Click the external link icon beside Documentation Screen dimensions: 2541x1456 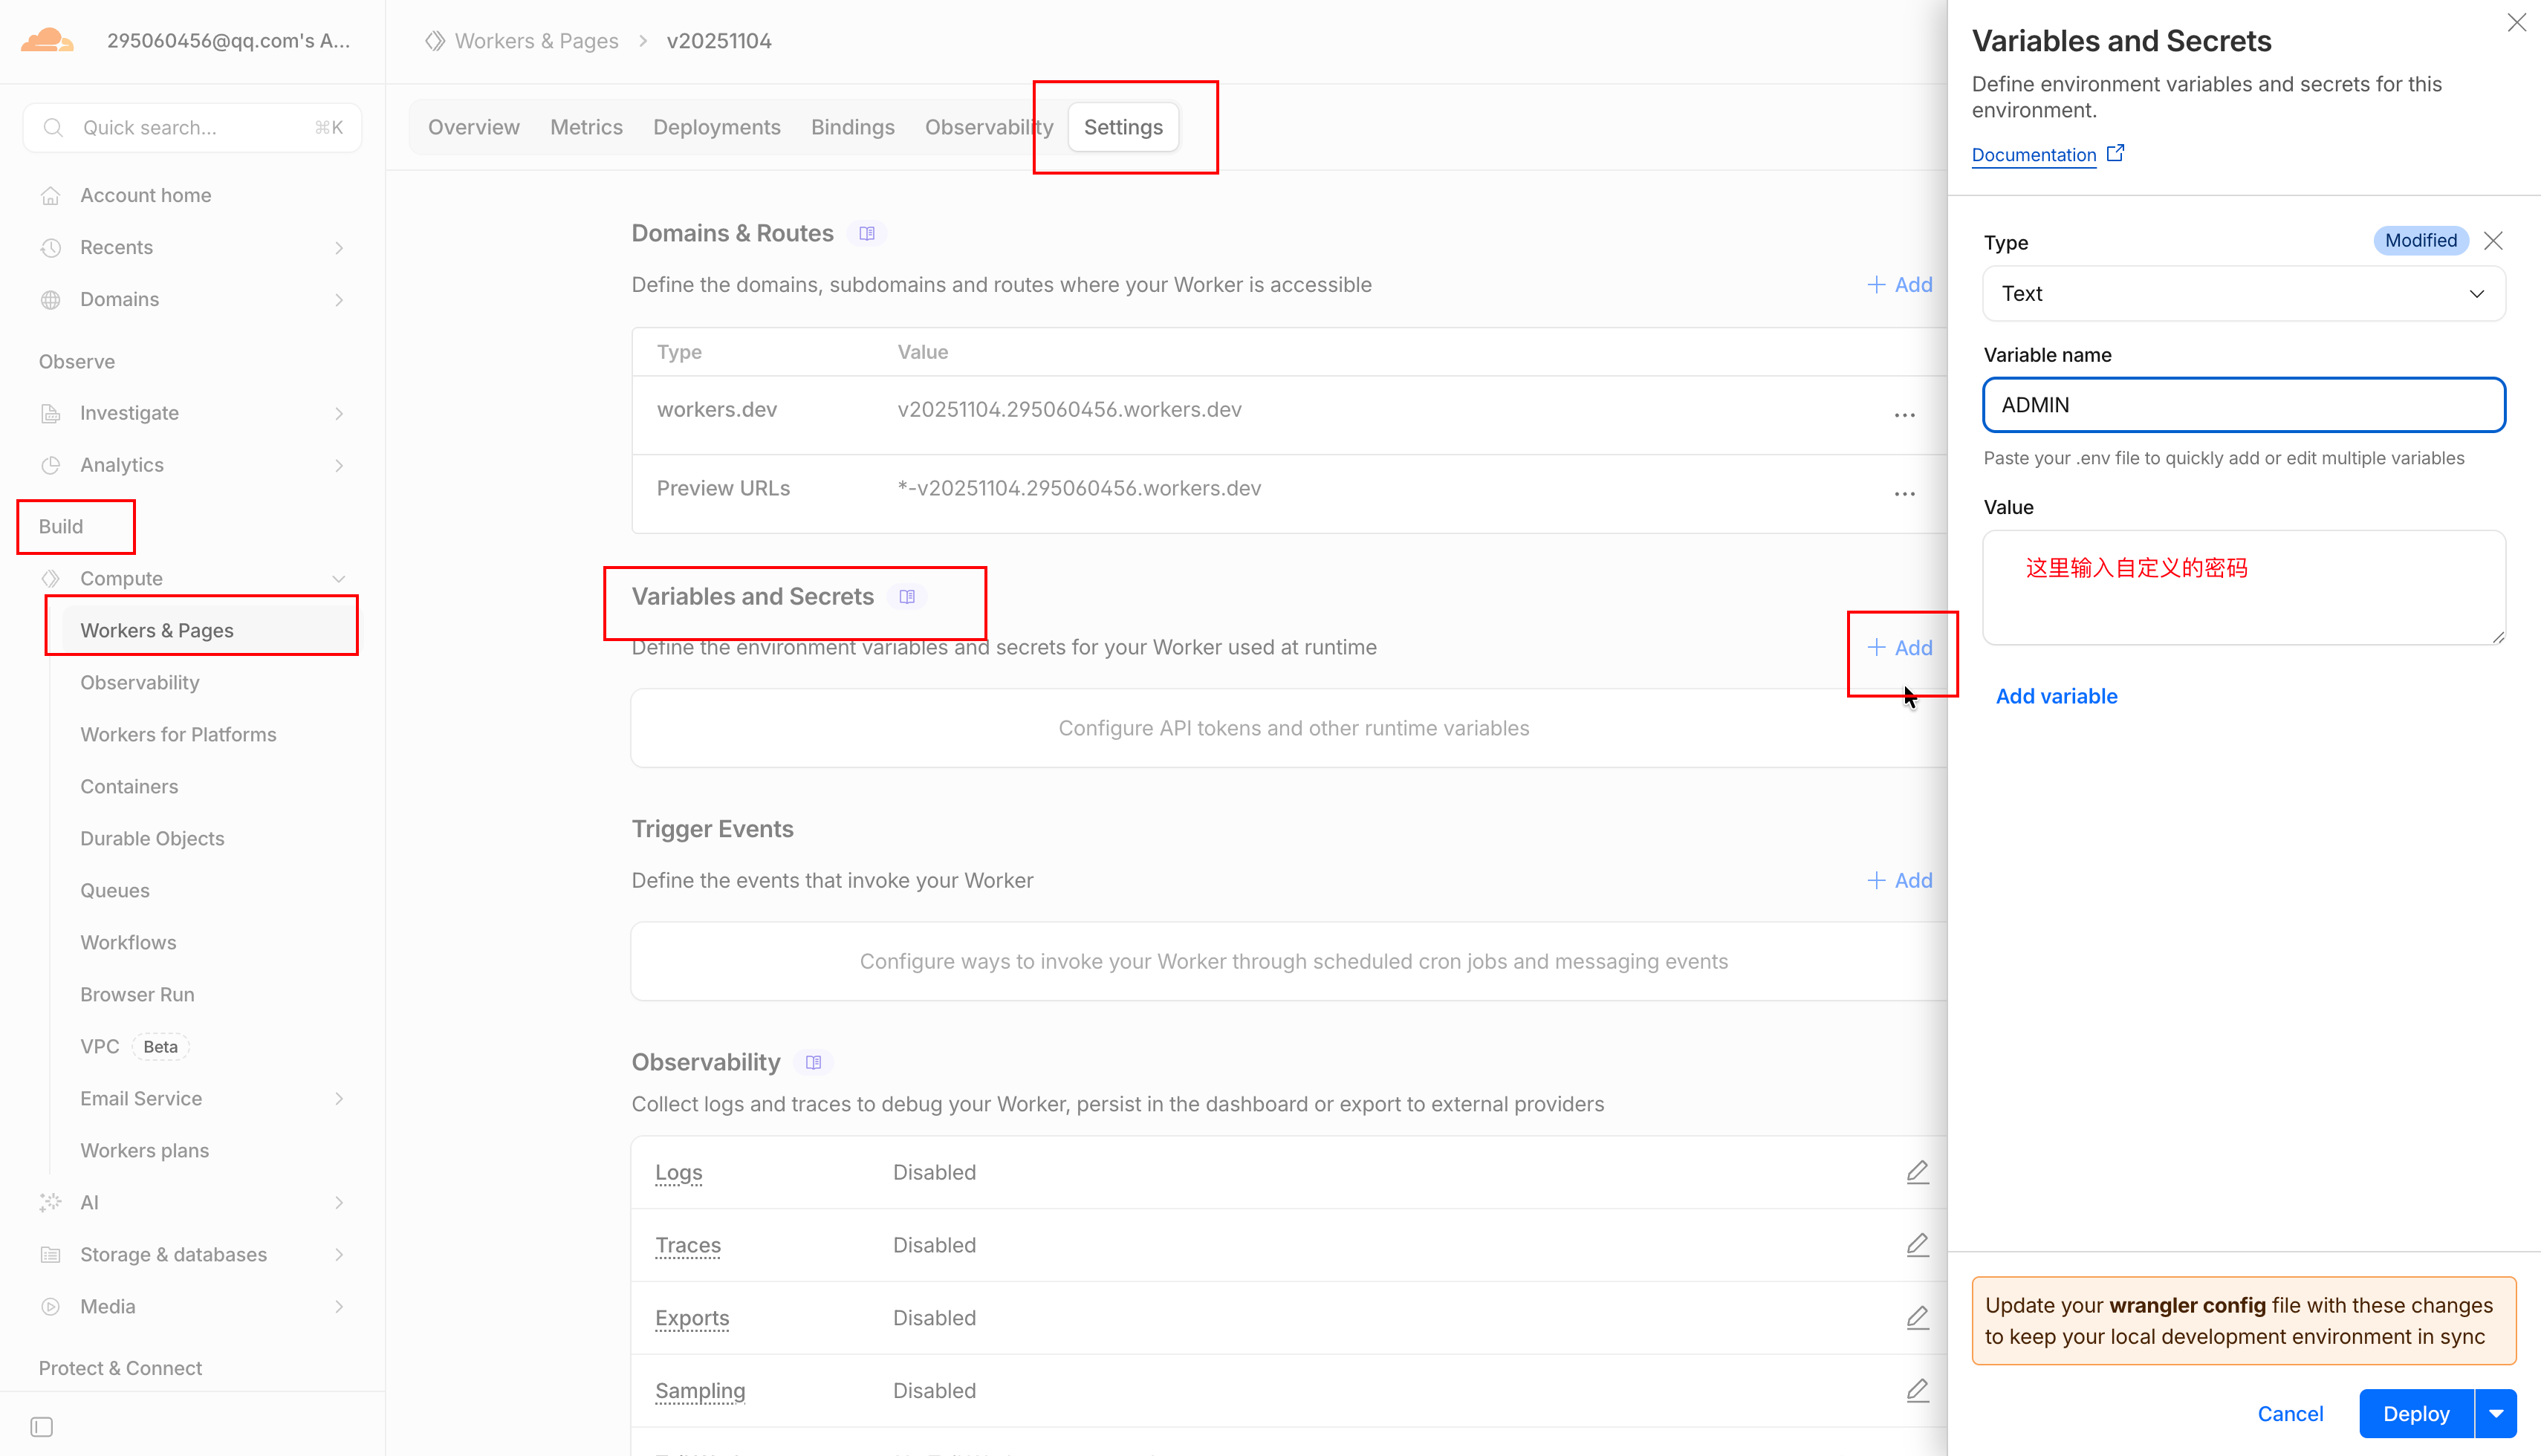pyautogui.click(x=2115, y=153)
